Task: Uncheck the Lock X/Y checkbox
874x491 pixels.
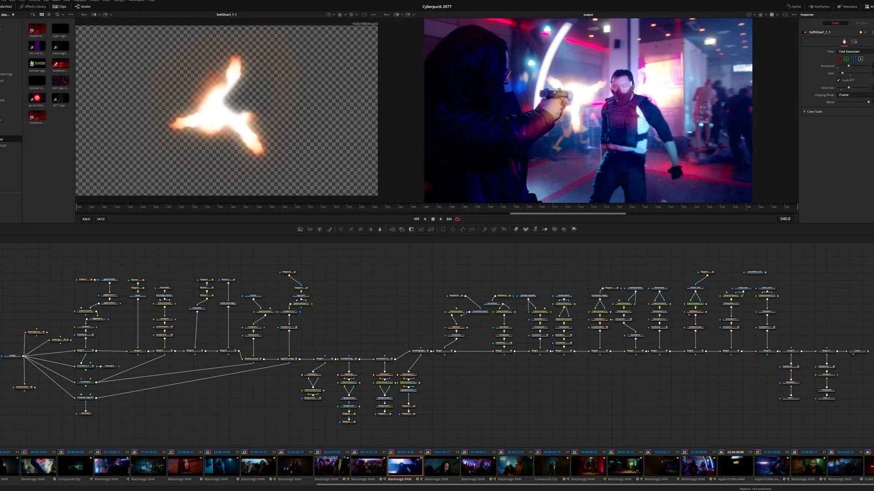Action: tap(838, 80)
